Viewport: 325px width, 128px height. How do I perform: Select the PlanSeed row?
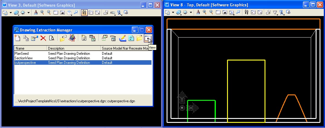(83, 54)
